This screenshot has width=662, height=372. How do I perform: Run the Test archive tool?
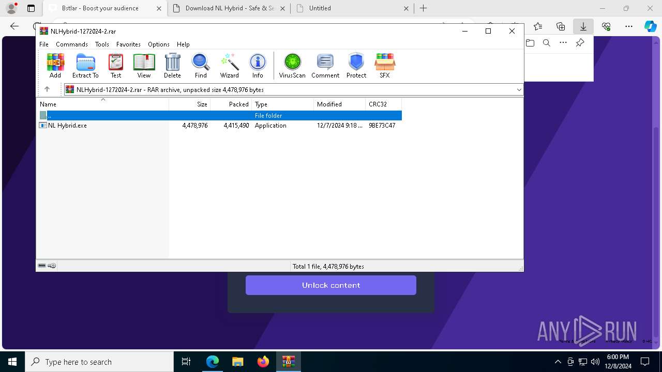coord(116,66)
